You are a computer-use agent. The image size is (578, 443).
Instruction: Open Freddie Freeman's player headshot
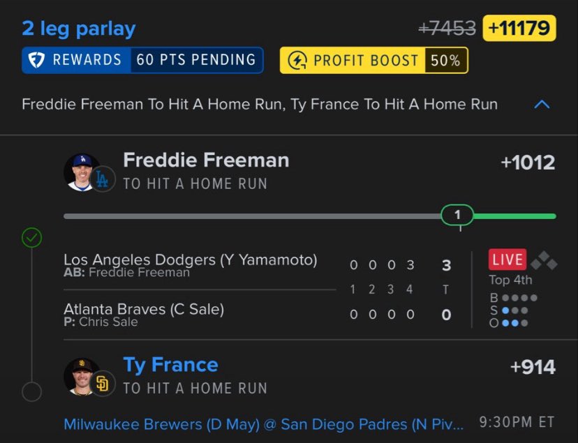(x=81, y=172)
